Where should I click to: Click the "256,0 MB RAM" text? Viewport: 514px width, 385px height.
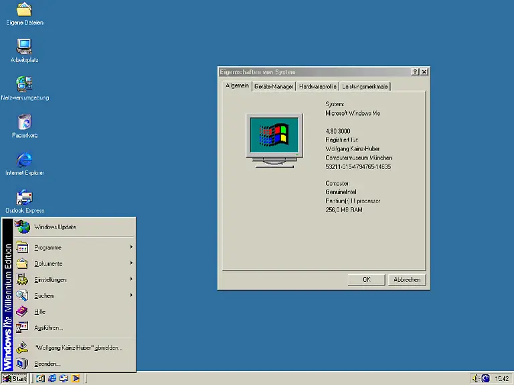(344, 209)
